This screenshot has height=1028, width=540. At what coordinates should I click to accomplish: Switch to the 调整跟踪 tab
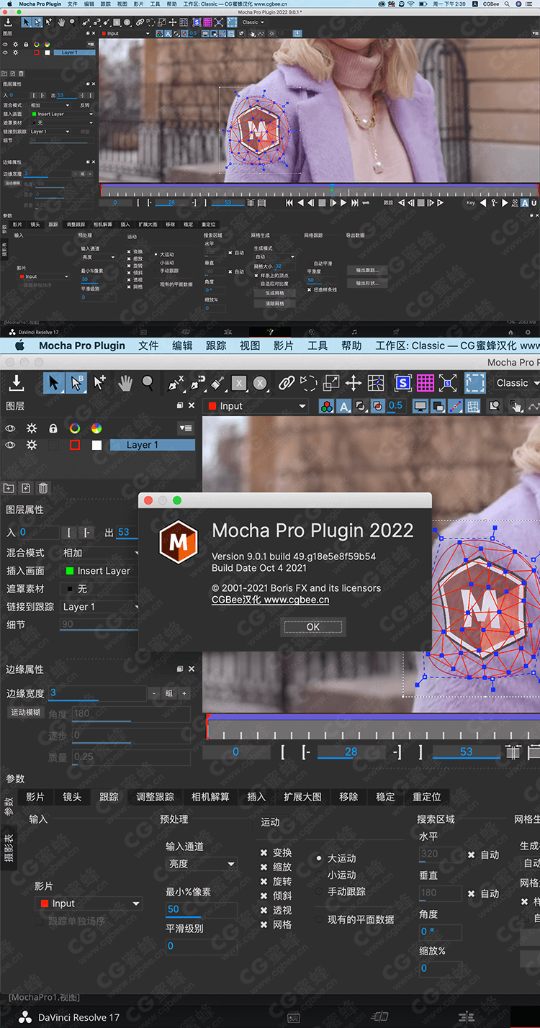[155, 797]
